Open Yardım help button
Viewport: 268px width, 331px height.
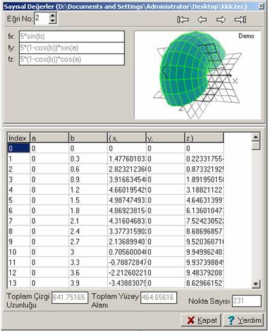[x=244, y=320]
